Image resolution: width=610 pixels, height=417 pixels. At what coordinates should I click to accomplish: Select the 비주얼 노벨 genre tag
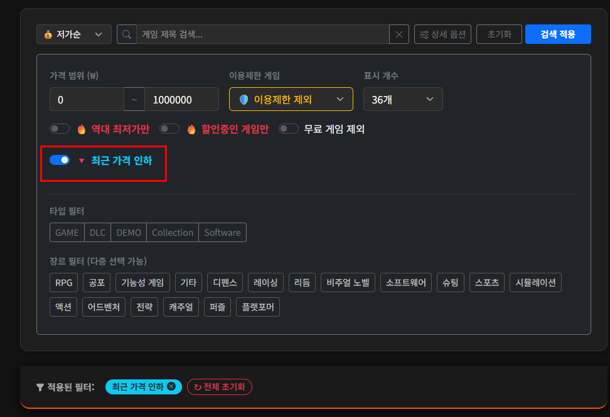(x=348, y=283)
